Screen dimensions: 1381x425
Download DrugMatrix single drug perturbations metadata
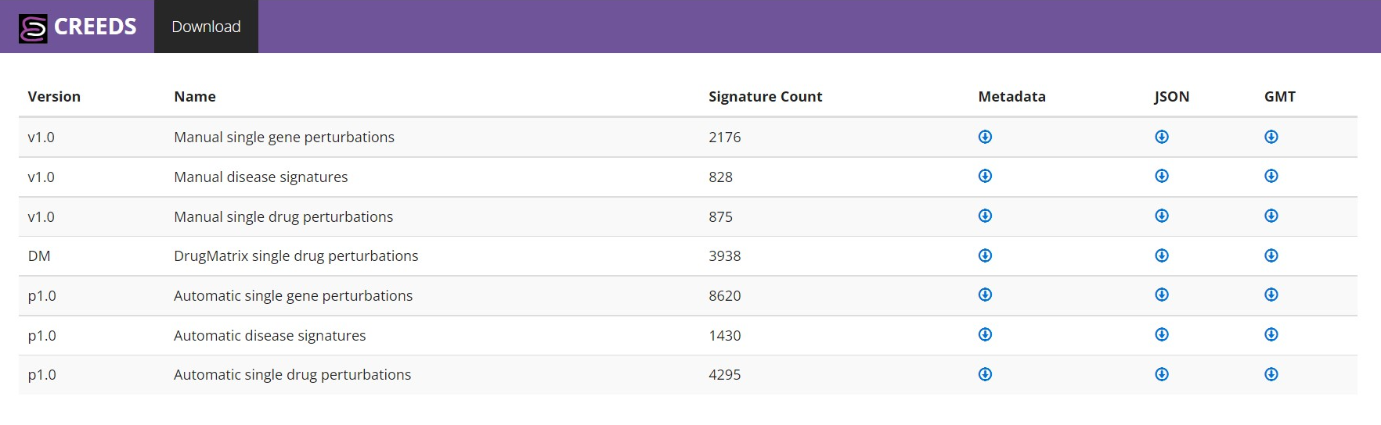[985, 255]
